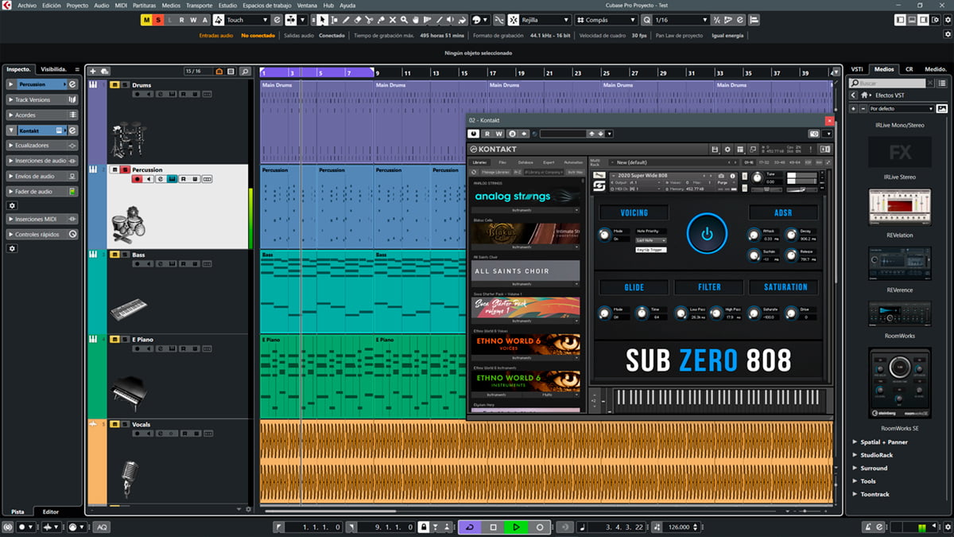Open the Espacios de trabajo menu
Image resolution: width=954 pixels, height=537 pixels.
268,5
